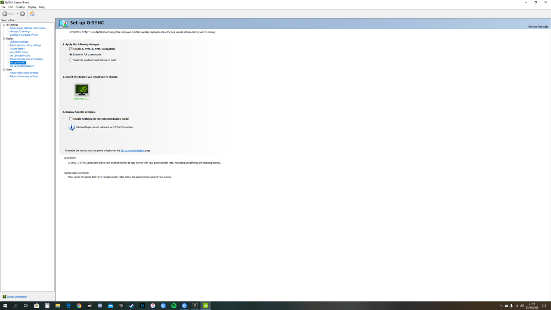
Task: Open File Explorer from the taskbar
Action: click(58, 306)
